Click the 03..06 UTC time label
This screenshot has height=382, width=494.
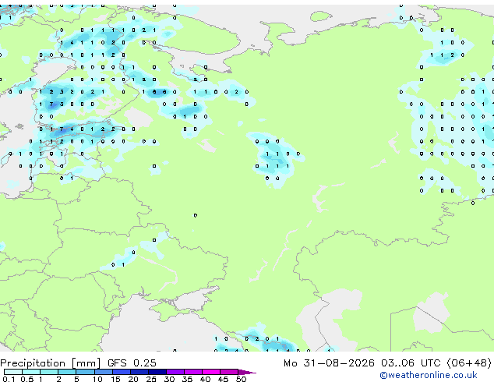(411, 363)
